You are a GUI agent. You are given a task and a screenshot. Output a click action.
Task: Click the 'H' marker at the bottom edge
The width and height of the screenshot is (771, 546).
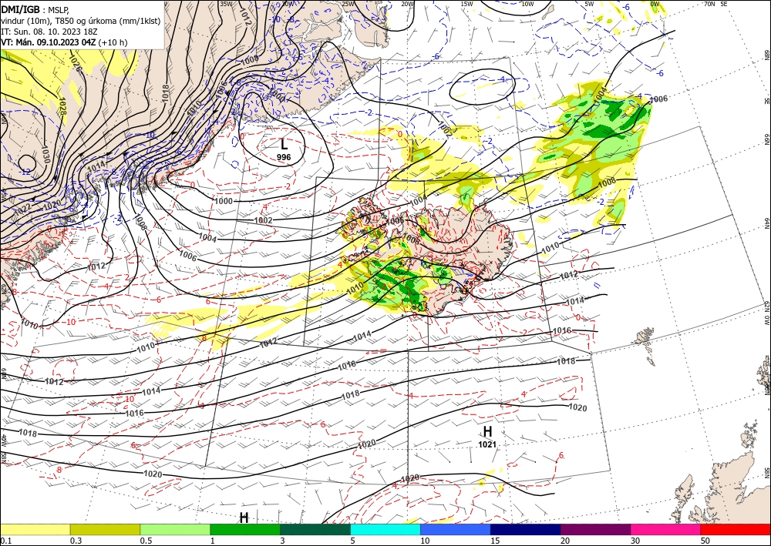(x=244, y=518)
